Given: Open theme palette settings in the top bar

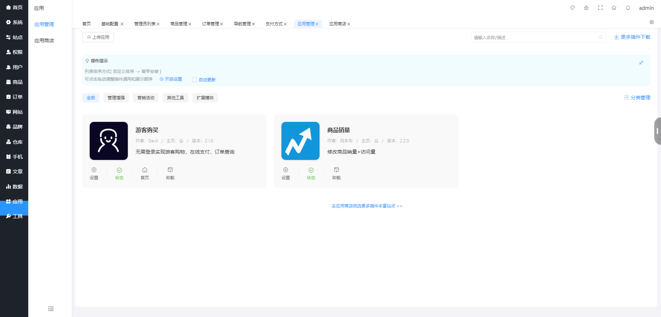Looking at the screenshot, I should 572,8.
